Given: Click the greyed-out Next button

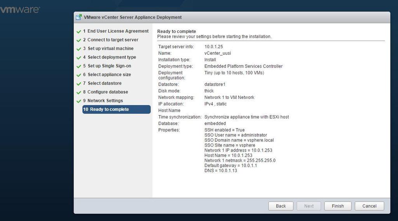Looking at the screenshot, I should pyautogui.click(x=309, y=206).
